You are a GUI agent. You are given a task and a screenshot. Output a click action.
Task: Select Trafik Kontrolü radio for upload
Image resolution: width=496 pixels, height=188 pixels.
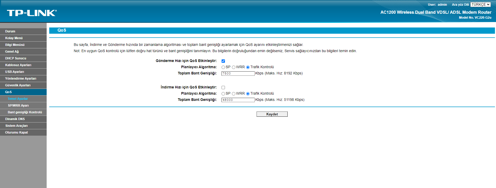pos(248,67)
